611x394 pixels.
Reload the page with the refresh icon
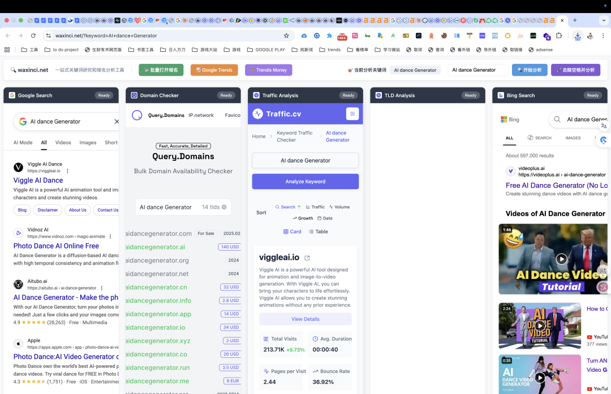coord(33,36)
